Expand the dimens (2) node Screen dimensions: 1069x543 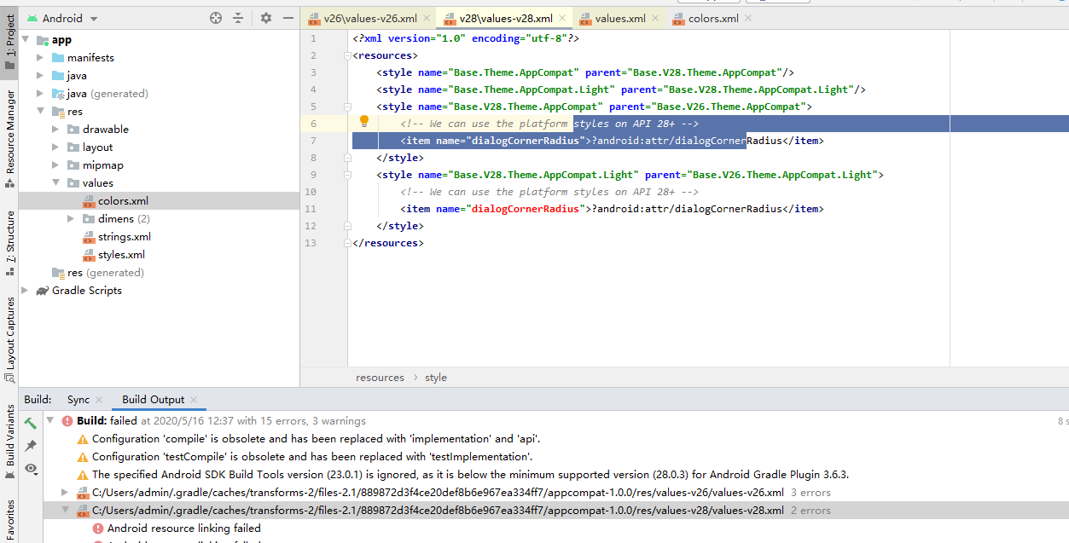coord(71,219)
